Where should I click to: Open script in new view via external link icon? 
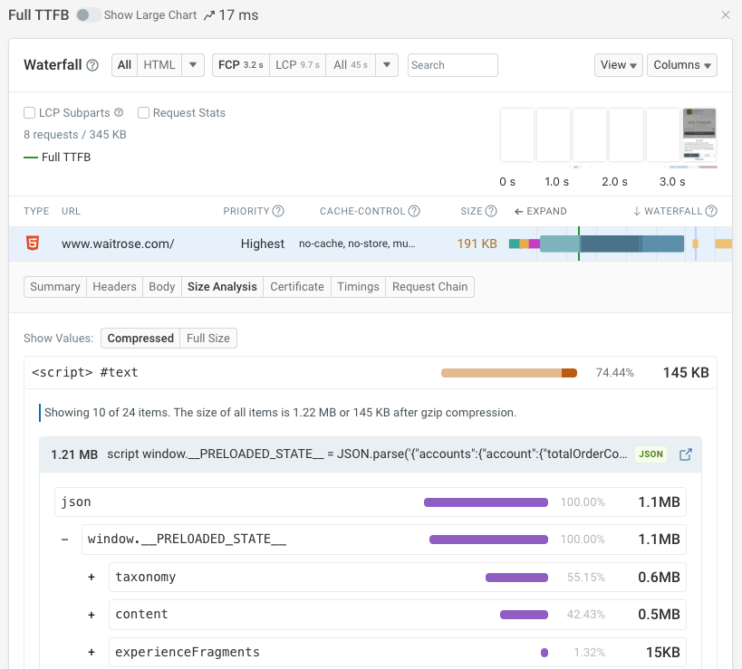pyautogui.click(x=686, y=454)
